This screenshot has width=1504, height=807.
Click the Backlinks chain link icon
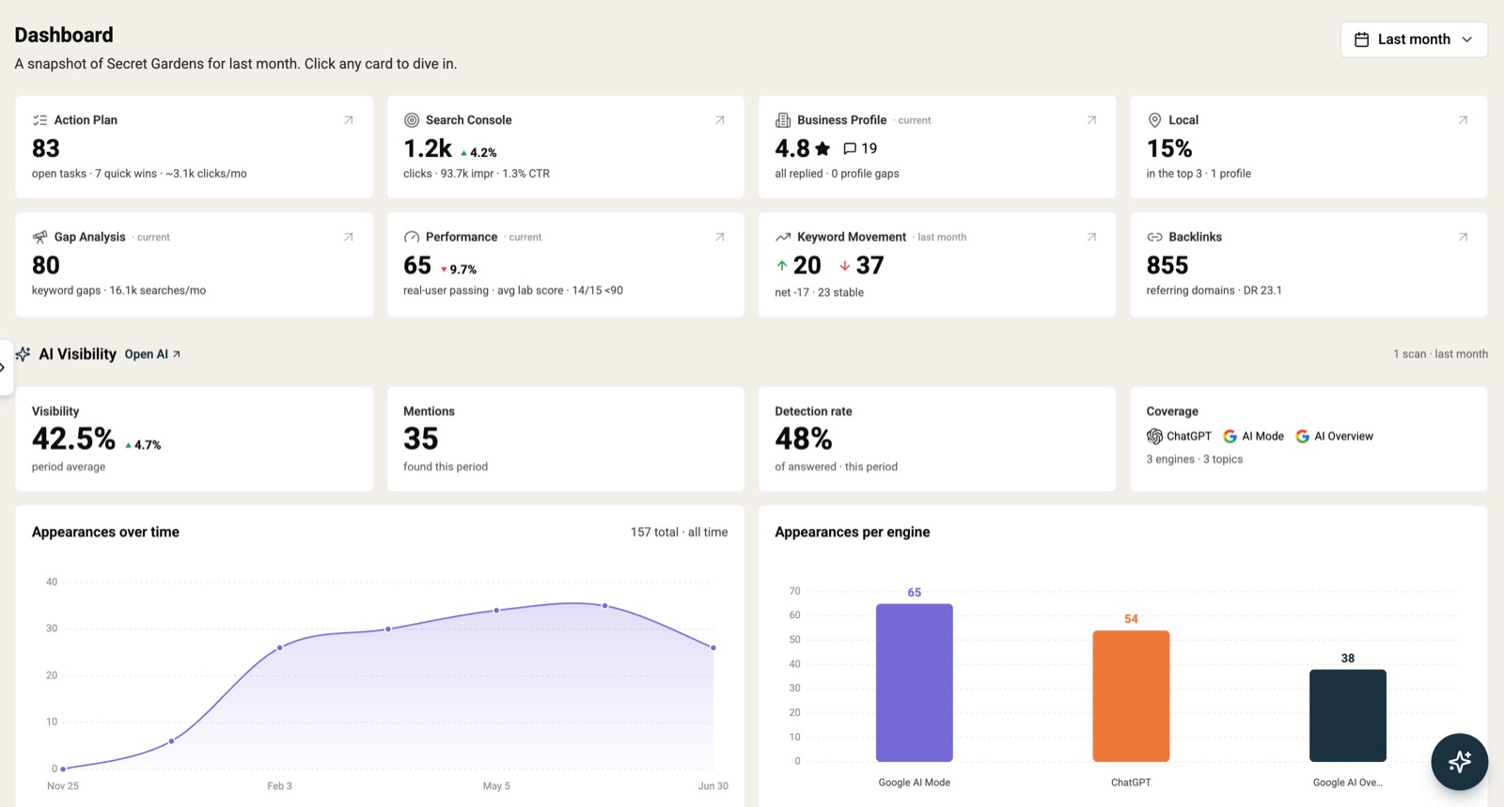[x=1154, y=237]
